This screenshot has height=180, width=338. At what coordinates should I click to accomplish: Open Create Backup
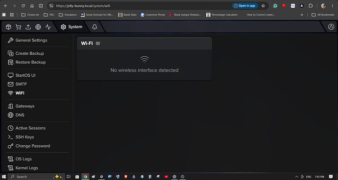tap(25, 53)
